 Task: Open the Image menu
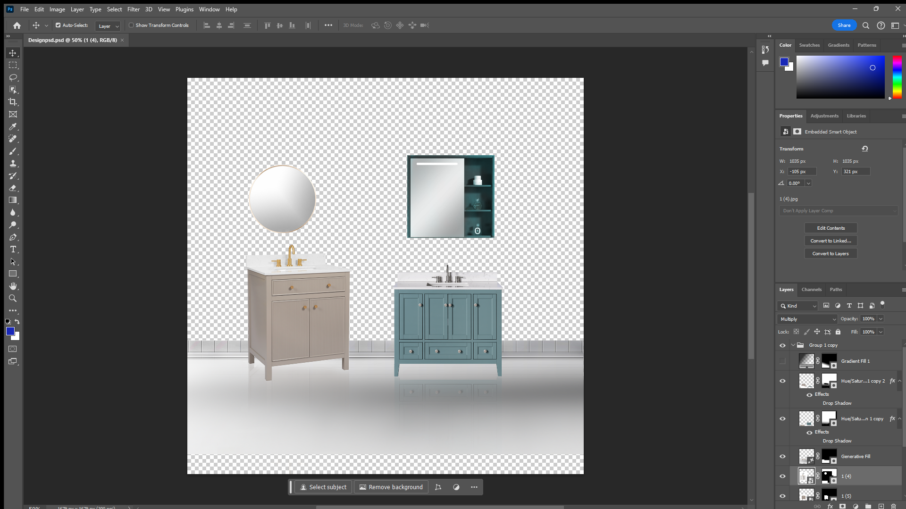(x=57, y=9)
